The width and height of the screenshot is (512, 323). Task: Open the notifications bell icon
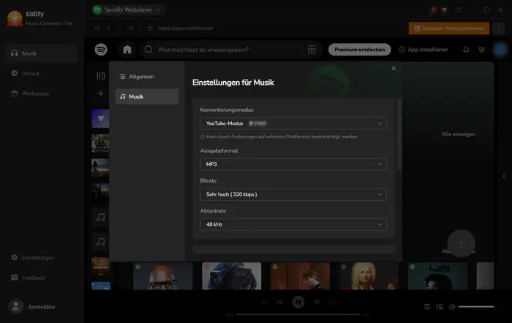466,50
